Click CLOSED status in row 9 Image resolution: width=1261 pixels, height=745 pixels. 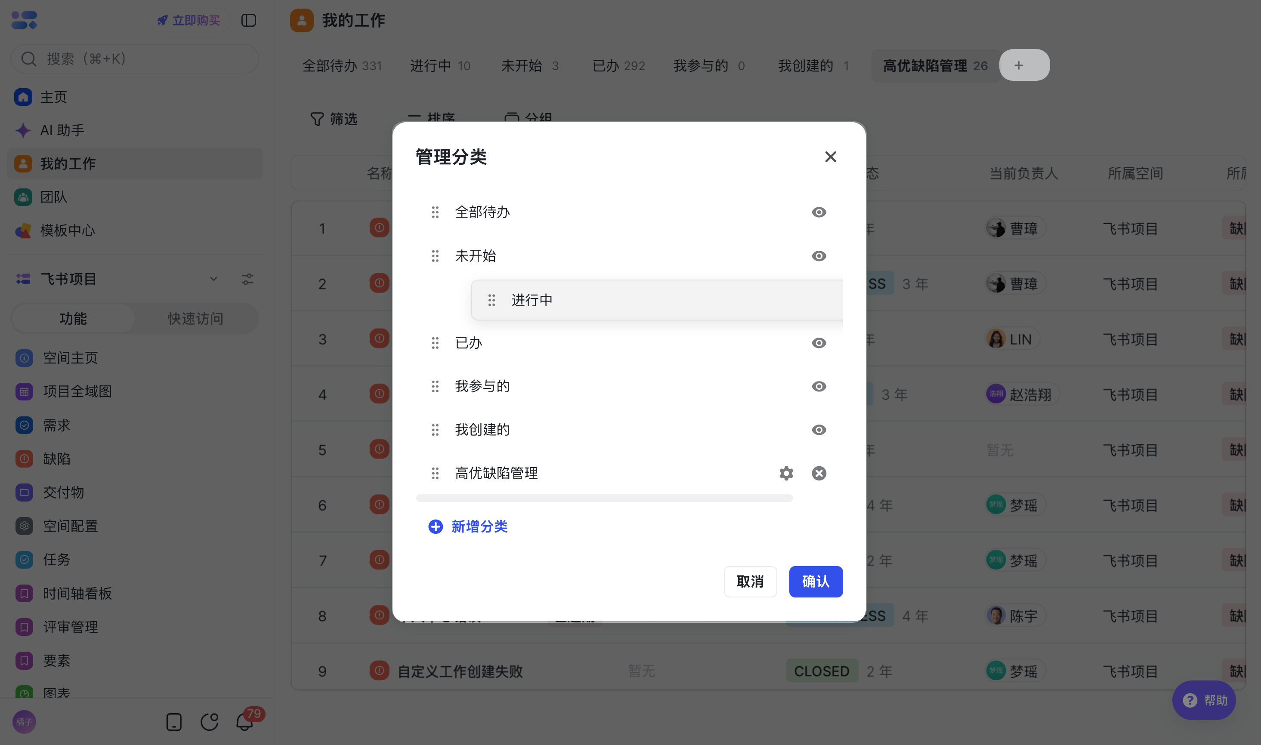[822, 671]
